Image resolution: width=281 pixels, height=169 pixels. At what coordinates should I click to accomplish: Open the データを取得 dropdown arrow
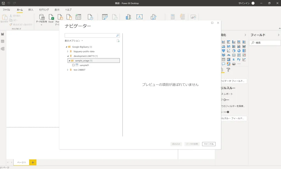point(41,25)
